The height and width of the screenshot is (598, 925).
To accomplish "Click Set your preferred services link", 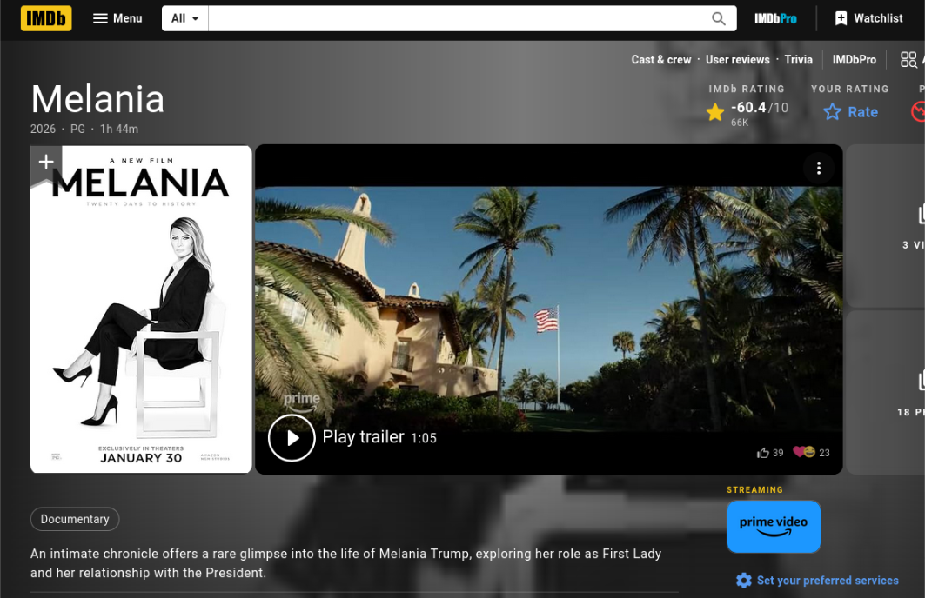I will (827, 581).
